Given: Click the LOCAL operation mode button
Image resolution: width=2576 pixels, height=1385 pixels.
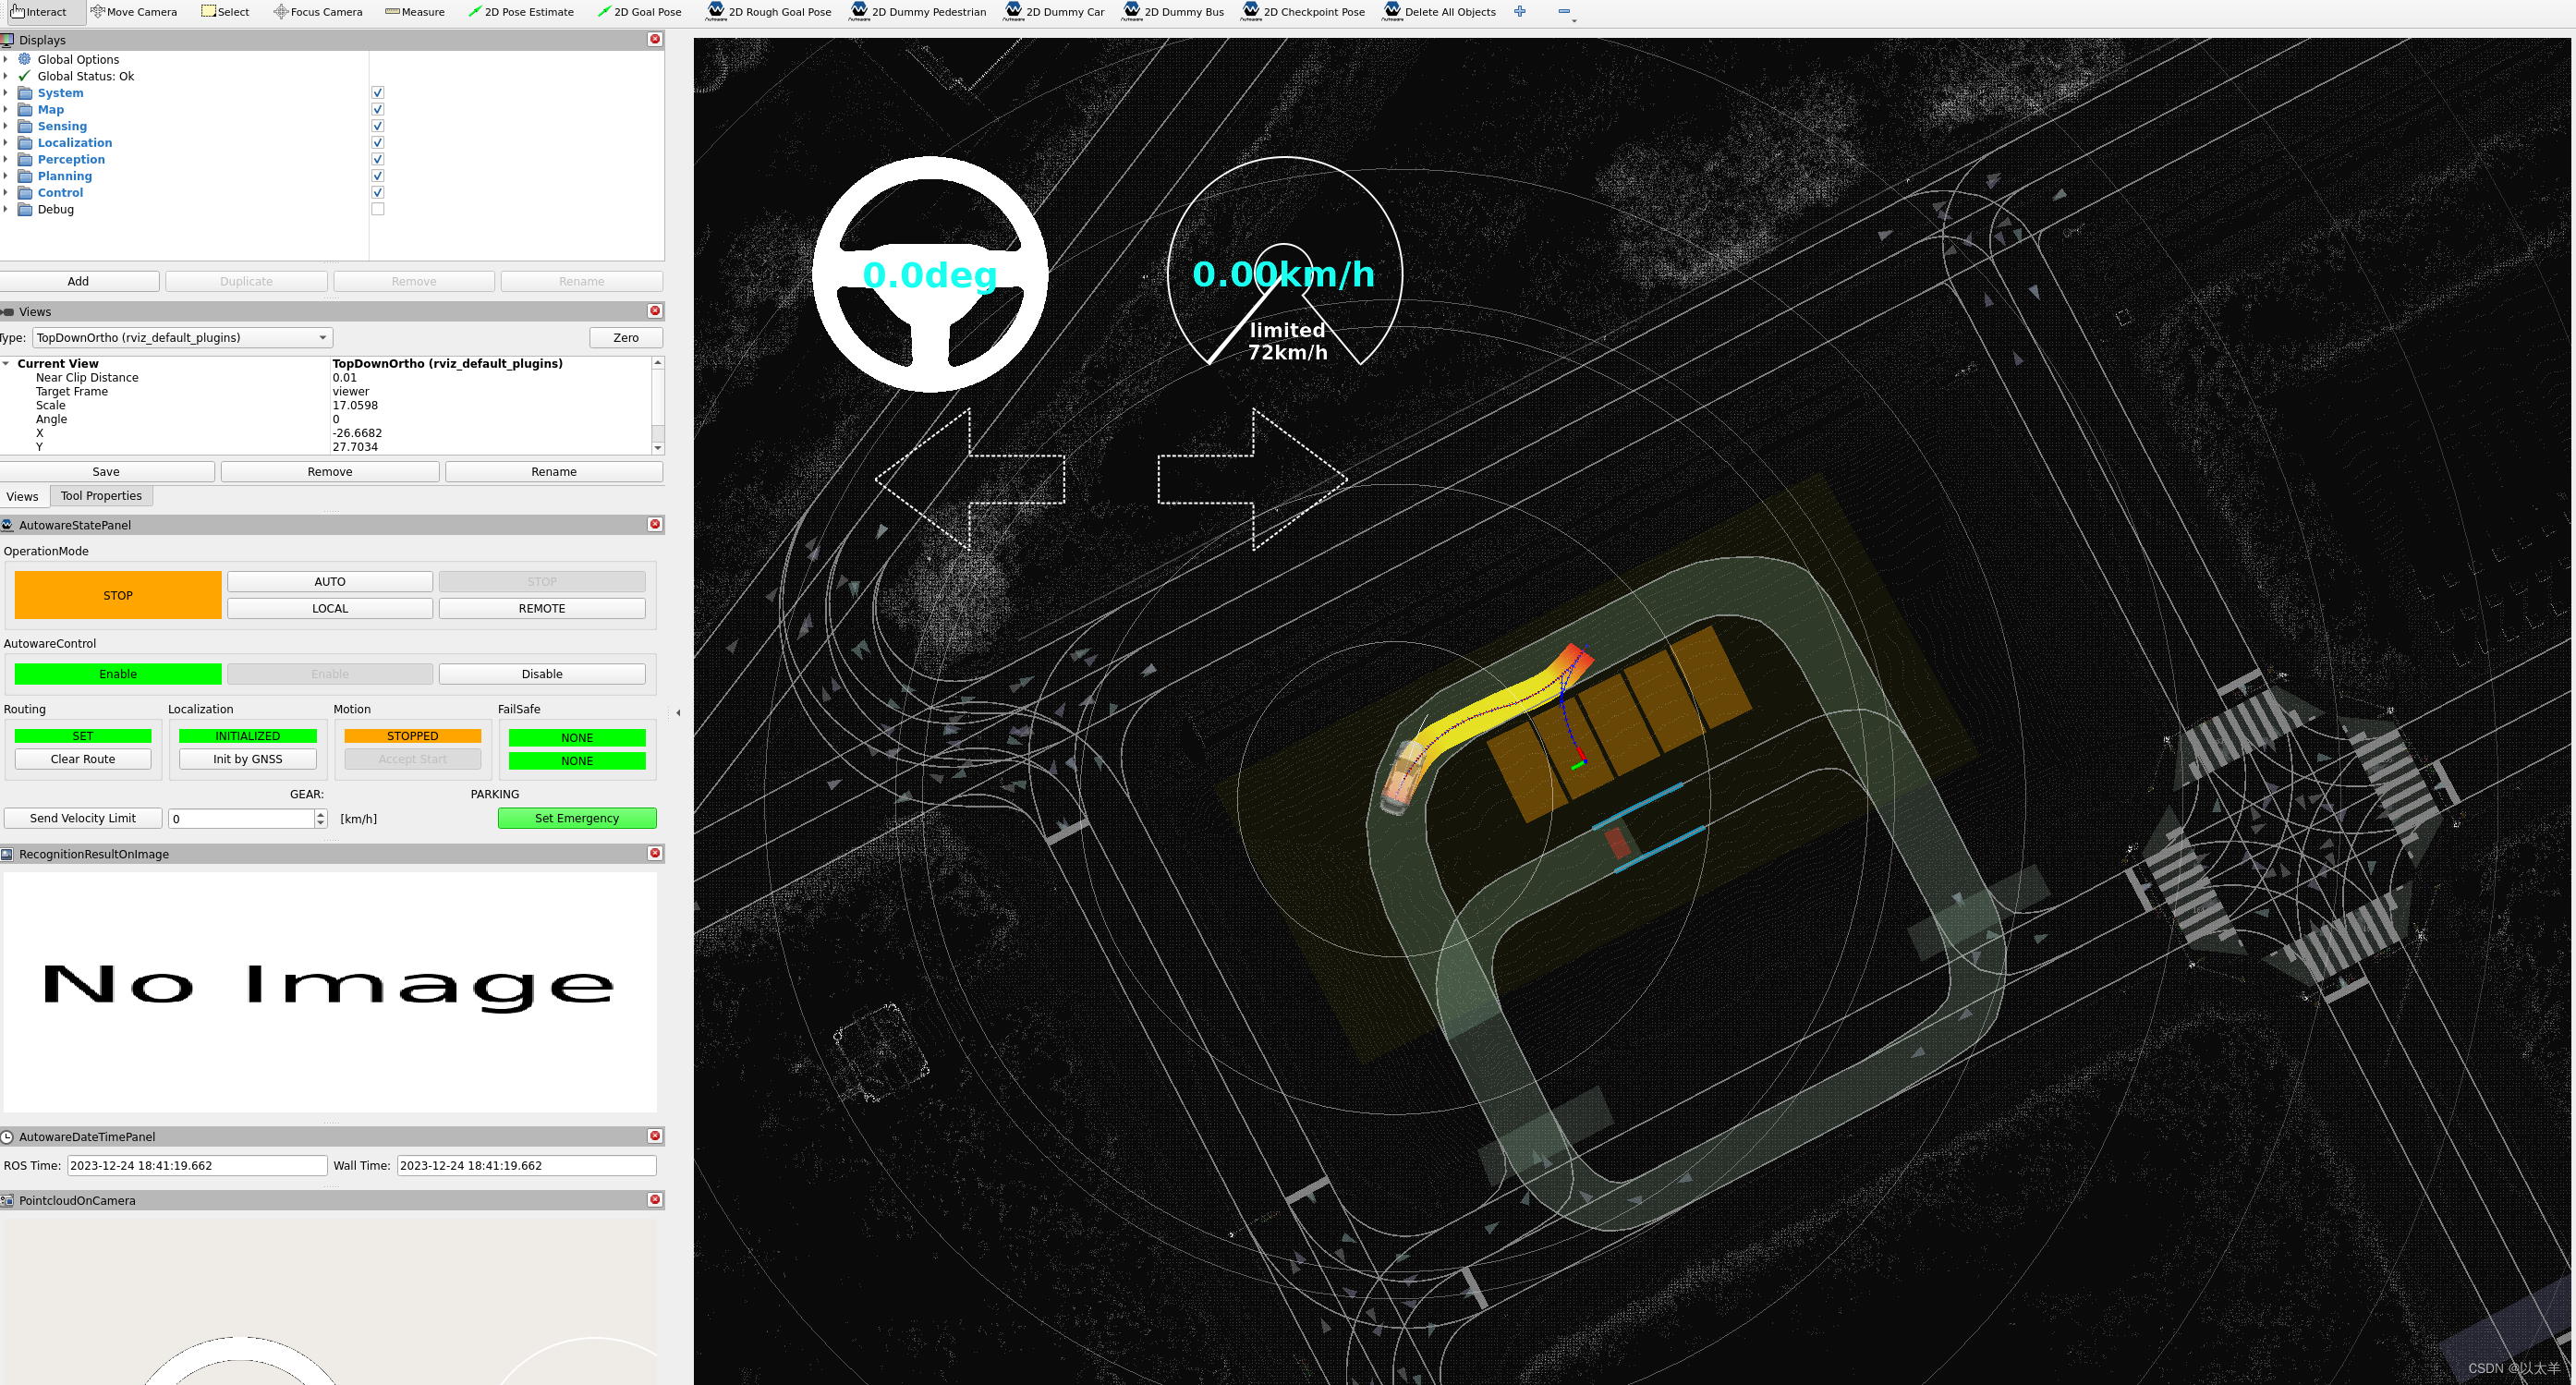Looking at the screenshot, I should click(x=330, y=608).
